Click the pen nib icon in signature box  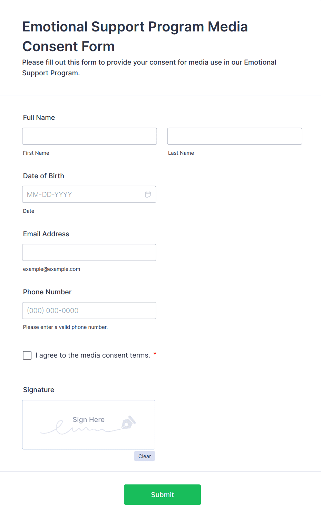pos(128,422)
